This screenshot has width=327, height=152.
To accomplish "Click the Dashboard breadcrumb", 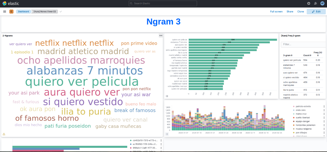I will pyautogui.click(x=23, y=12).
